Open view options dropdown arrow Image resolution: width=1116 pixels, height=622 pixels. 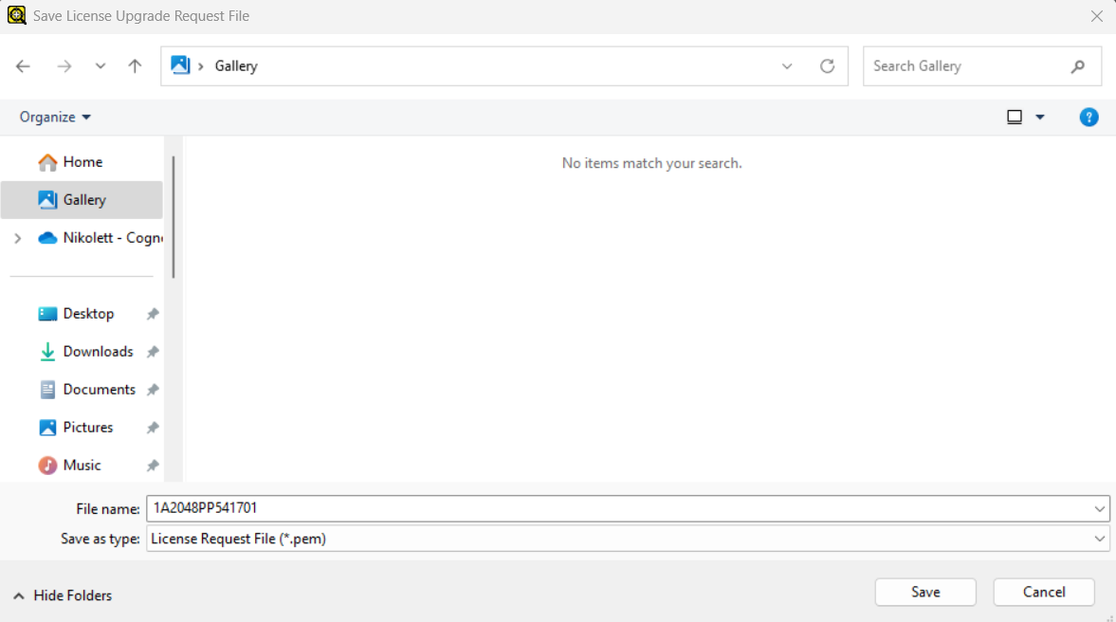pyautogui.click(x=1039, y=118)
